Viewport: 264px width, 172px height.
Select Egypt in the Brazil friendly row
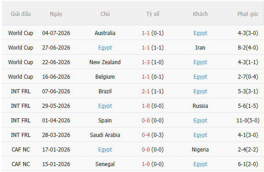pyautogui.click(x=200, y=91)
